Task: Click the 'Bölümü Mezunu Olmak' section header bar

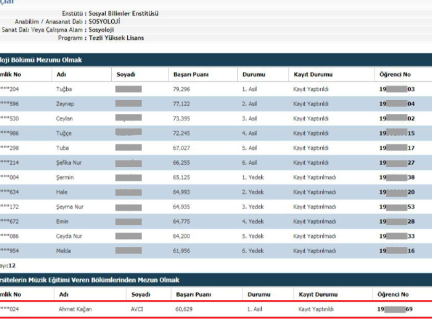Action: 212,60
